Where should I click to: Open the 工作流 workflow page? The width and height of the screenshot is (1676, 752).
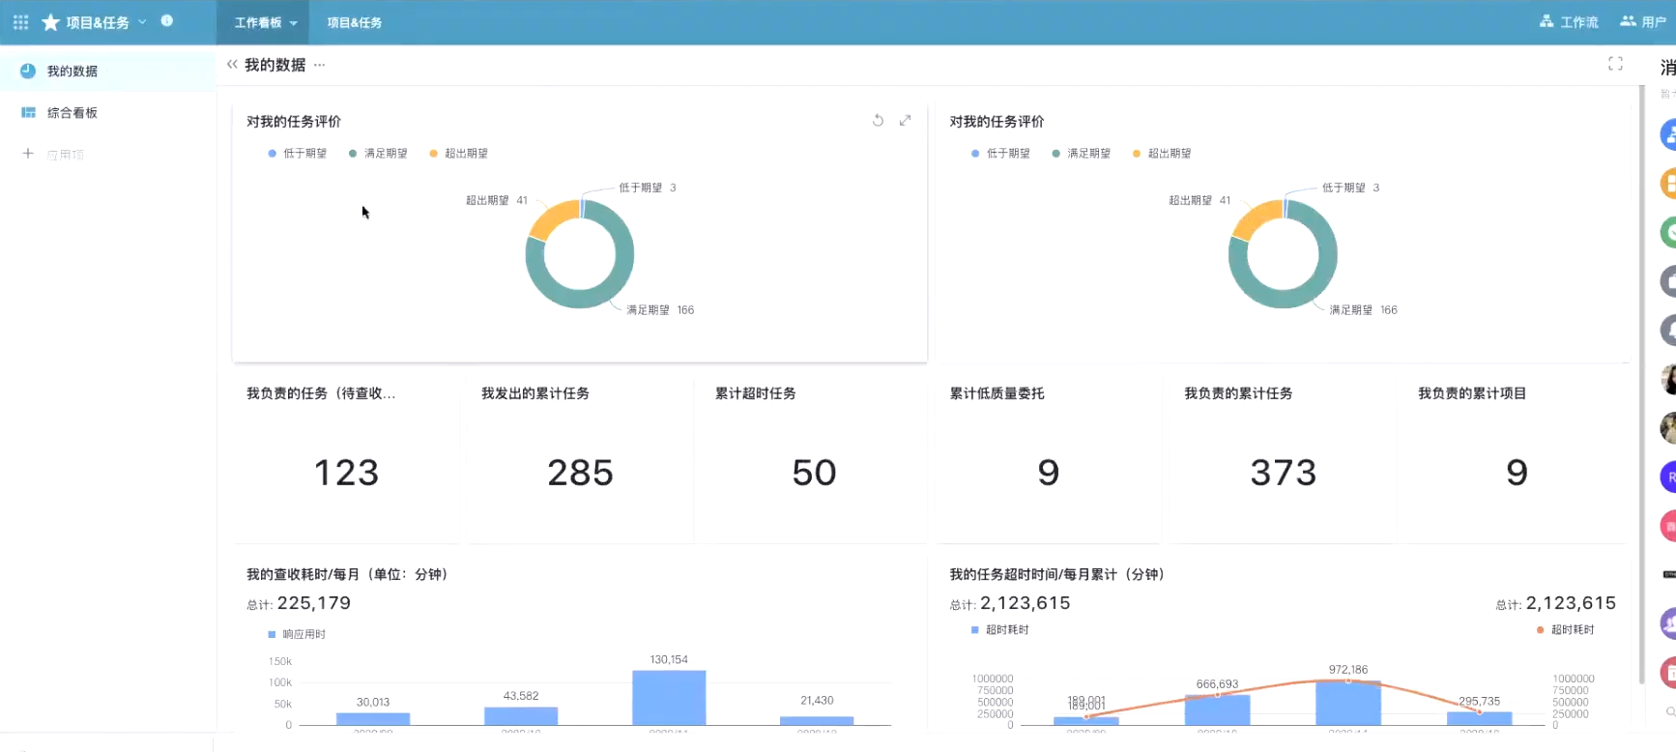[1569, 21]
